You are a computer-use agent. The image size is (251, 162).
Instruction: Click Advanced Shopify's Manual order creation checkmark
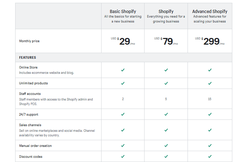pos(210,145)
